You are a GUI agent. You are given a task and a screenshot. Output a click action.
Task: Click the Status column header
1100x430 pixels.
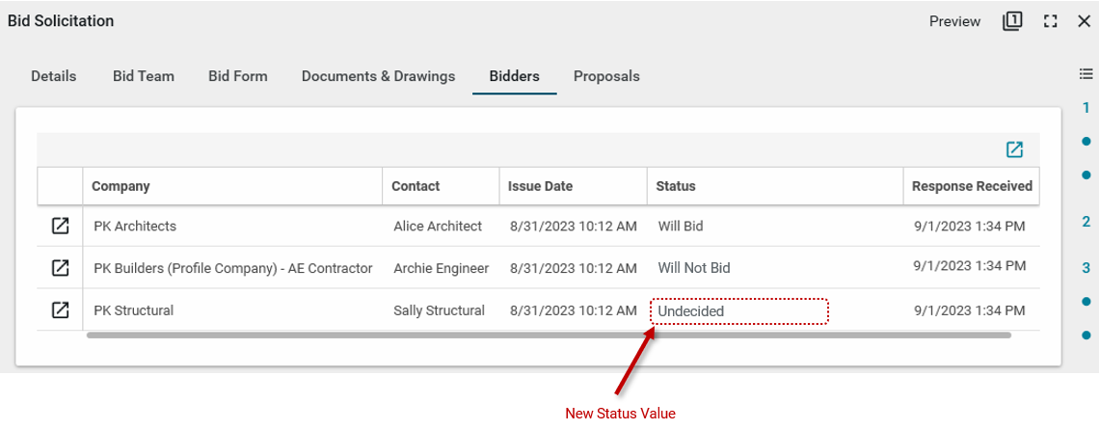676,186
